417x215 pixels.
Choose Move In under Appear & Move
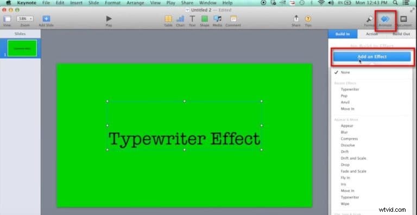click(x=347, y=191)
